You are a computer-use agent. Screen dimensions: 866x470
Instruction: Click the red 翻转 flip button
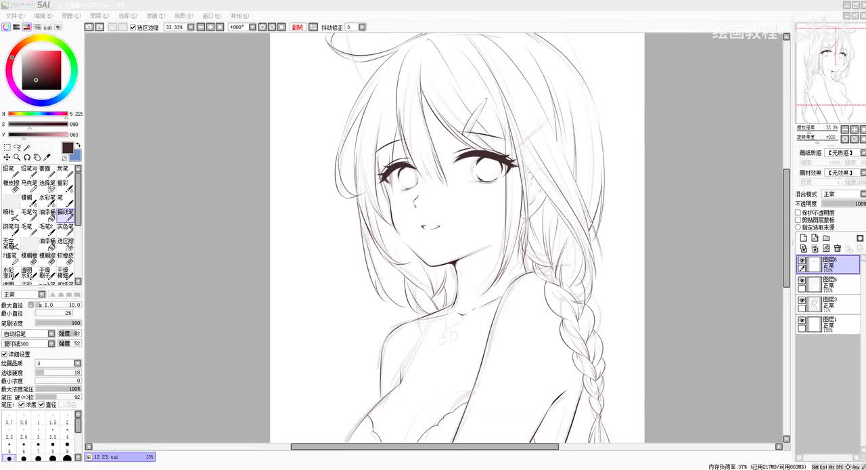coord(298,27)
